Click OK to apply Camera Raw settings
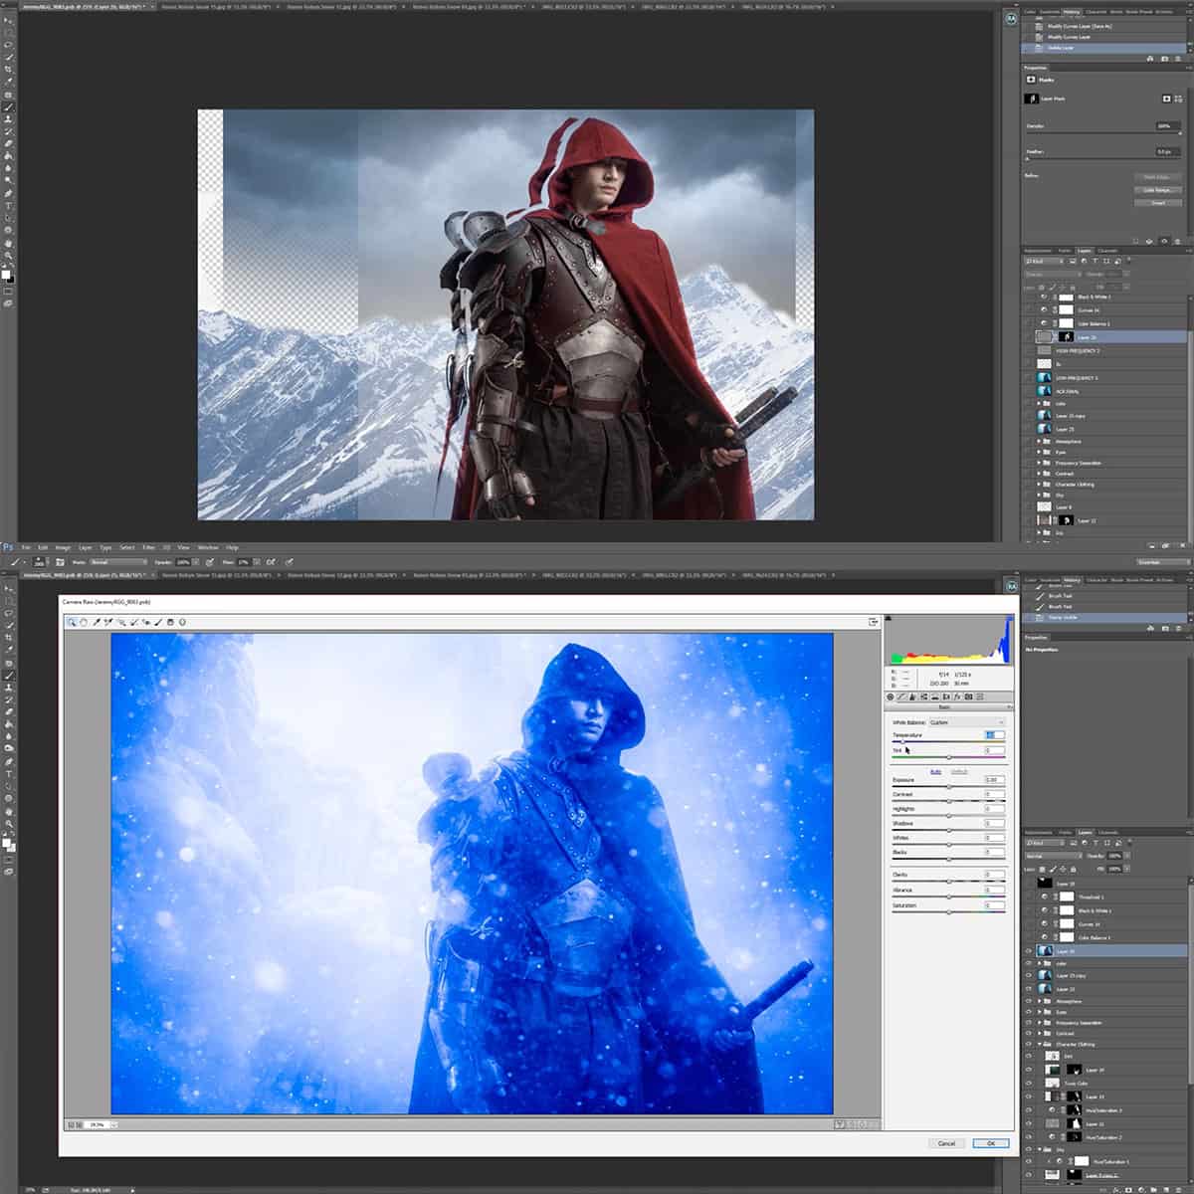 click(x=990, y=1143)
